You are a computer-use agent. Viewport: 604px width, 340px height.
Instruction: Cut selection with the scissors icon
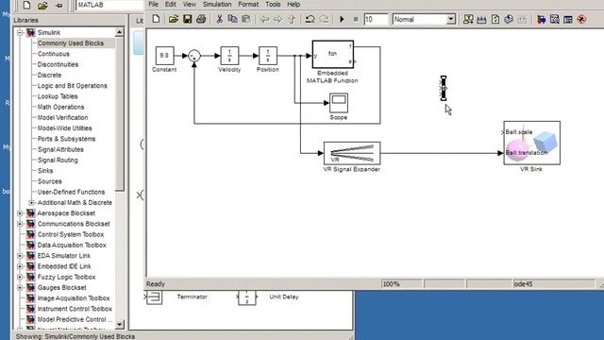(219, 19)
